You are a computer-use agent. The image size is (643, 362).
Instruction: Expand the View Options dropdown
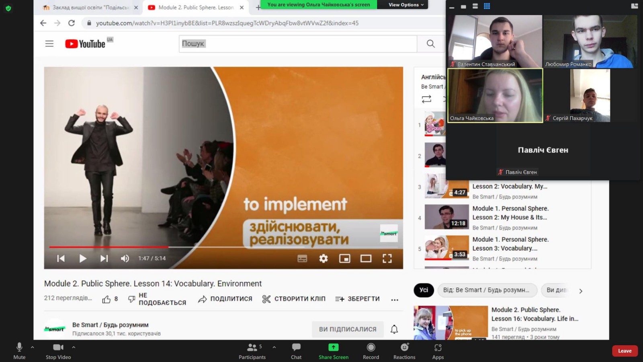pos(405,5)
